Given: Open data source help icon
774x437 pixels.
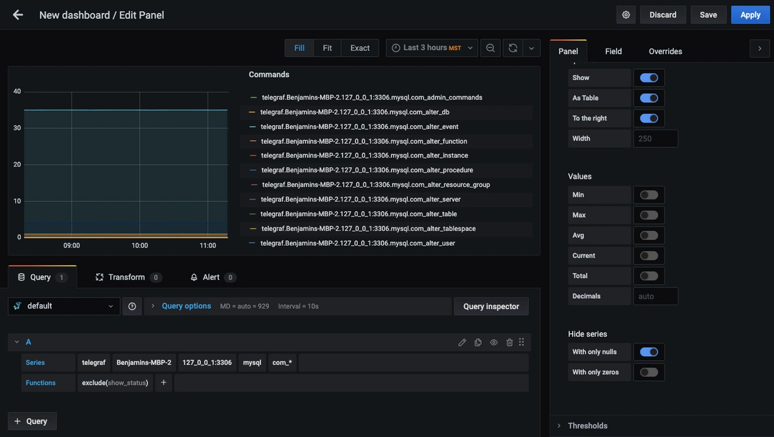Looking at the screenshot, I should (x=132, y=307).
